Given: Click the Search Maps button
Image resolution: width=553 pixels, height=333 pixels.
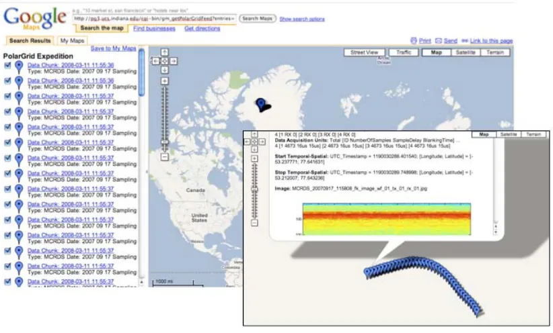Looking at the screenshot, I should tap(257, 19).
